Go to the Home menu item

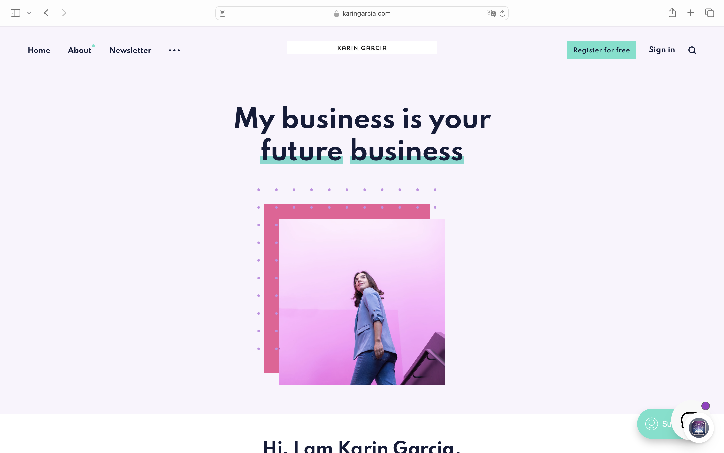(39, 50)
